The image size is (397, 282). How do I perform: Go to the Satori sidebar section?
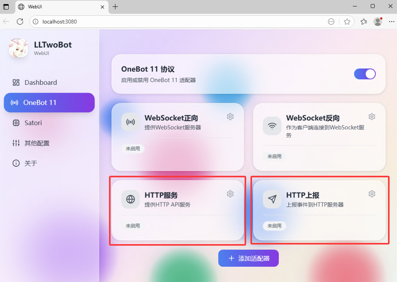pos(33,123)
